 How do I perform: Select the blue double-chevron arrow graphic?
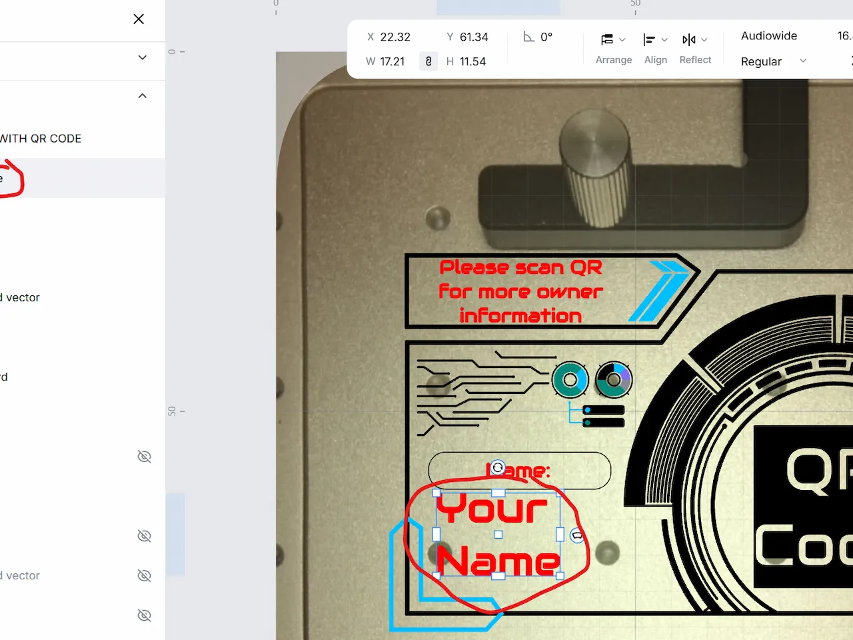pos(658,291)
